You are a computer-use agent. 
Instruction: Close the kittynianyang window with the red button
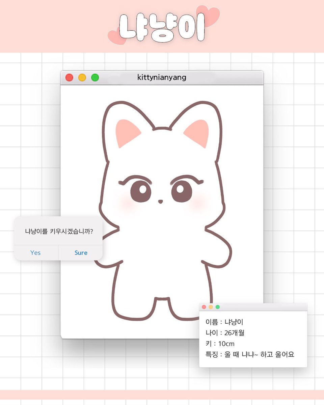(69, 78)
